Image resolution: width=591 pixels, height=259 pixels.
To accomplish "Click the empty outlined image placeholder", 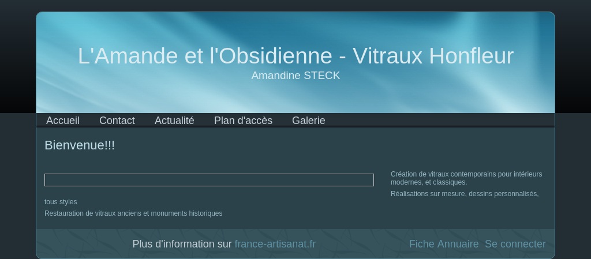I will (209, 180).
